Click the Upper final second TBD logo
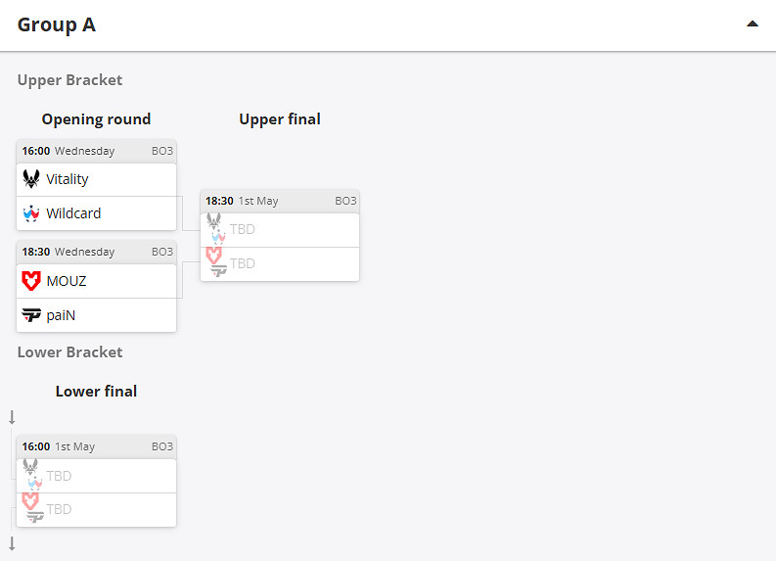Viewport: 776px width, 561px height. [215, 262]
